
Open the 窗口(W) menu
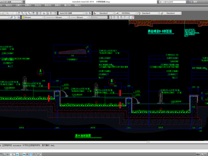pyautogui.click(x=68, y=5)
